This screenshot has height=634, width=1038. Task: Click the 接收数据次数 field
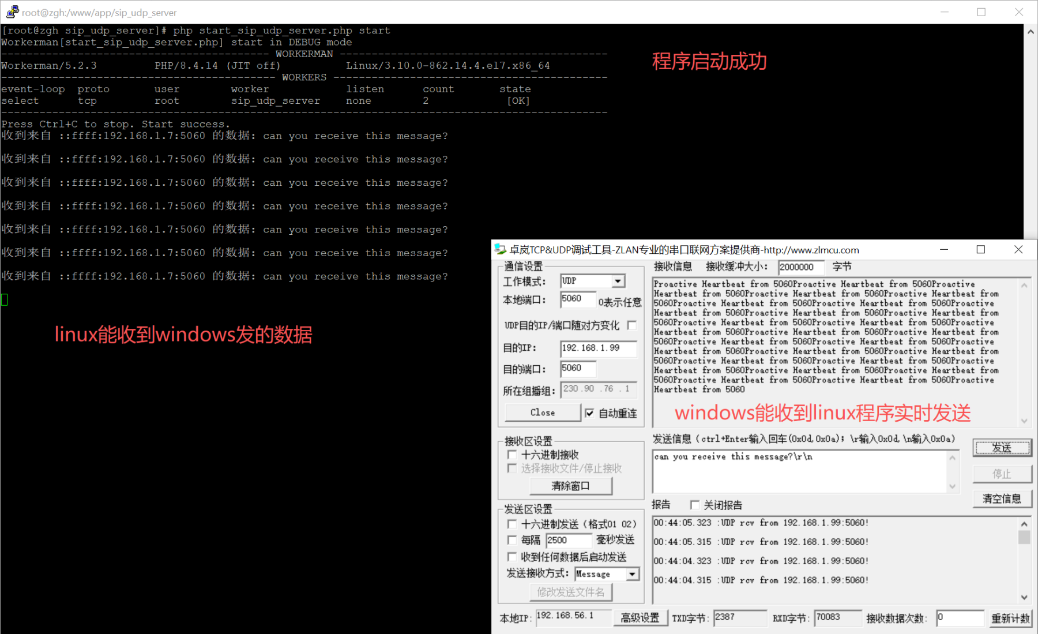960,618
